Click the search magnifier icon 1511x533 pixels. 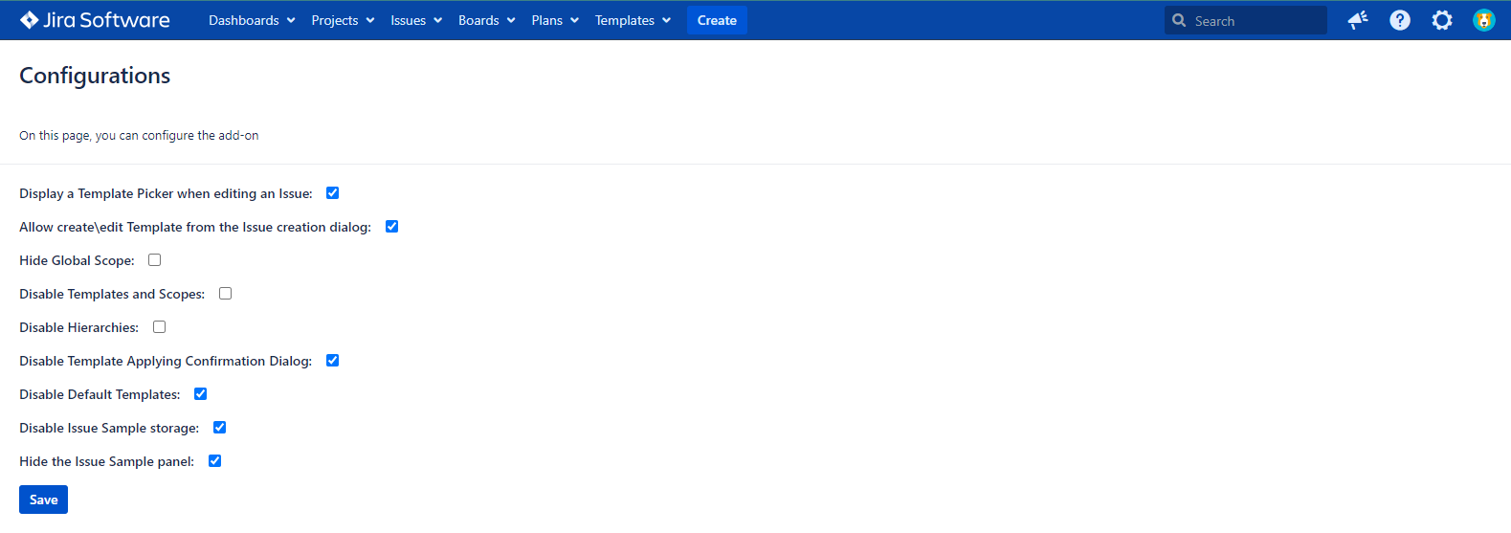click(x=1179, y=20)
